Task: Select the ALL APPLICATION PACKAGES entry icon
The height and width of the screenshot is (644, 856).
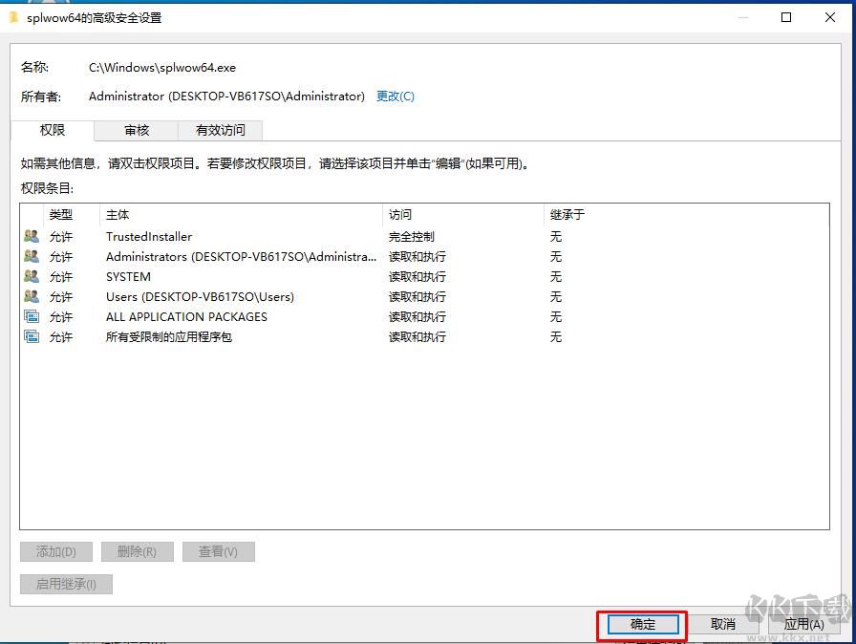Action: coord(32,316)
